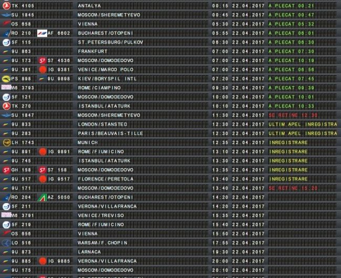Select the Air Moldova logo beside 9U 873

6,252
